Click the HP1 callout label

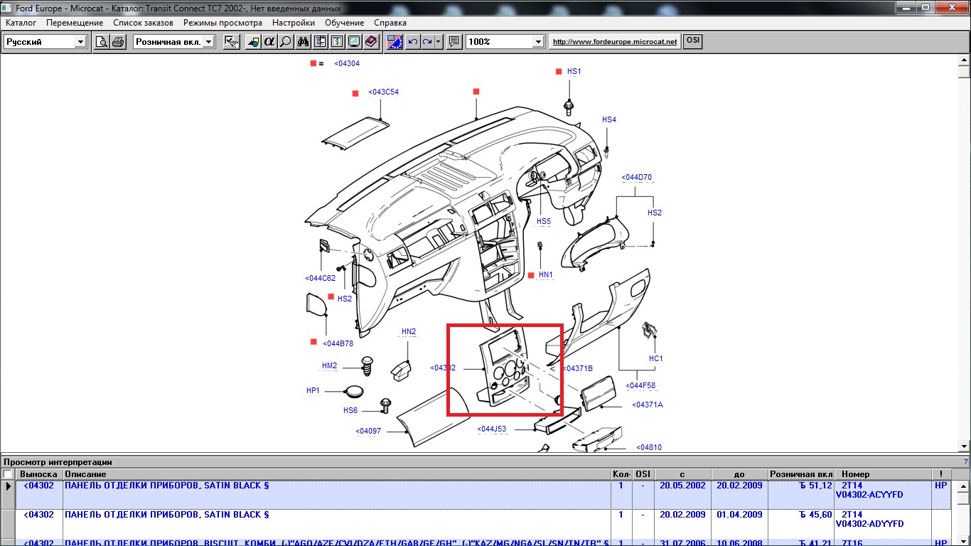click(313, 391)
